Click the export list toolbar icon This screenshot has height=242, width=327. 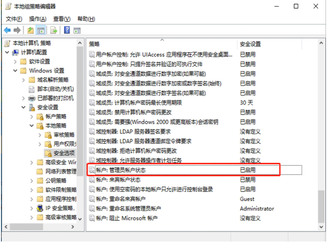tap(53, 30)
